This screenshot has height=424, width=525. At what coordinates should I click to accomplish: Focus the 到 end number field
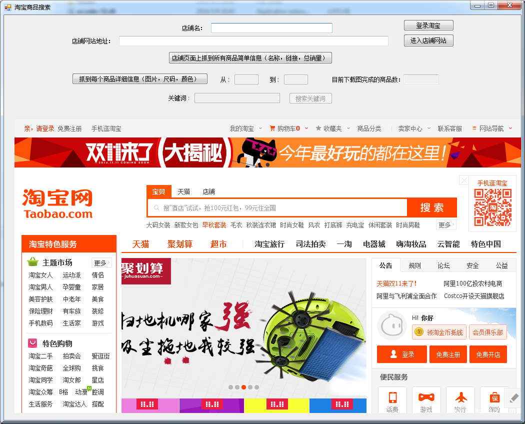point(296,79)
